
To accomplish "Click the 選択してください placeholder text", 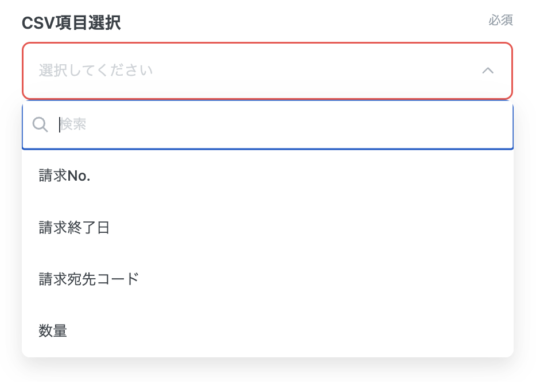I will coord(96,71).
